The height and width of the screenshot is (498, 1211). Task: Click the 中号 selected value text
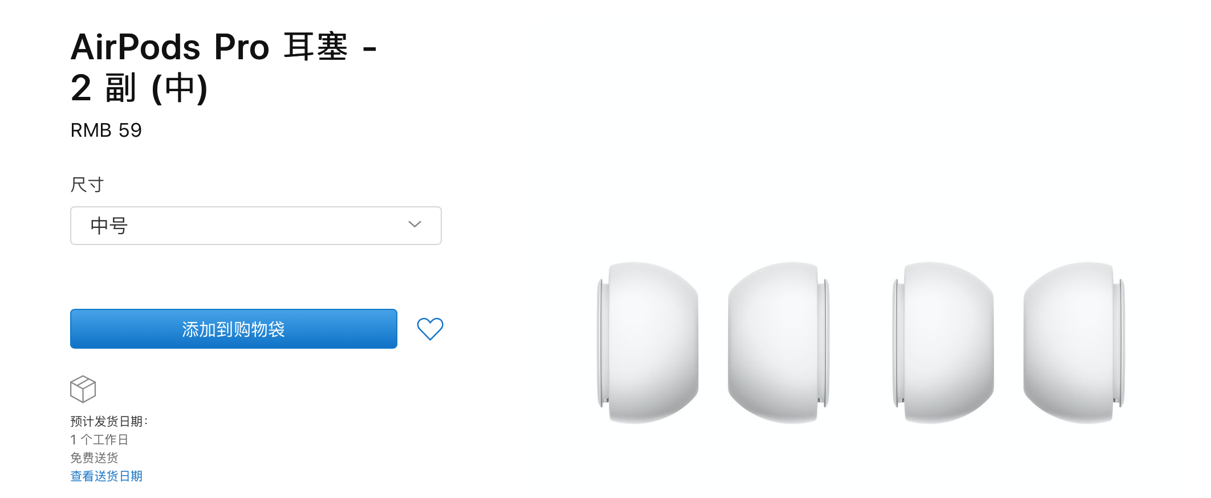[x=109, y=226]
